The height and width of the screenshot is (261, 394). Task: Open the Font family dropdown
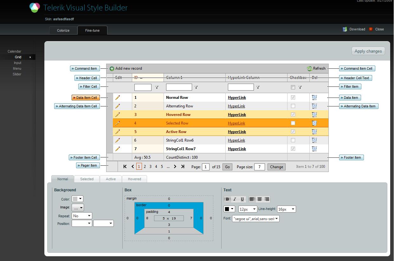coord(255,219)
